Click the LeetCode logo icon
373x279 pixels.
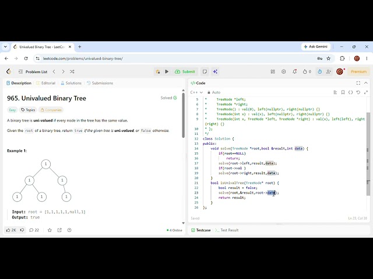point(9,71)
